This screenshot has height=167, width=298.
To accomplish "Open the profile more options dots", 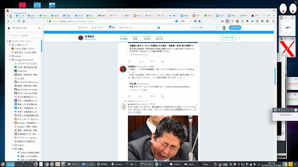I will [239, 38].
